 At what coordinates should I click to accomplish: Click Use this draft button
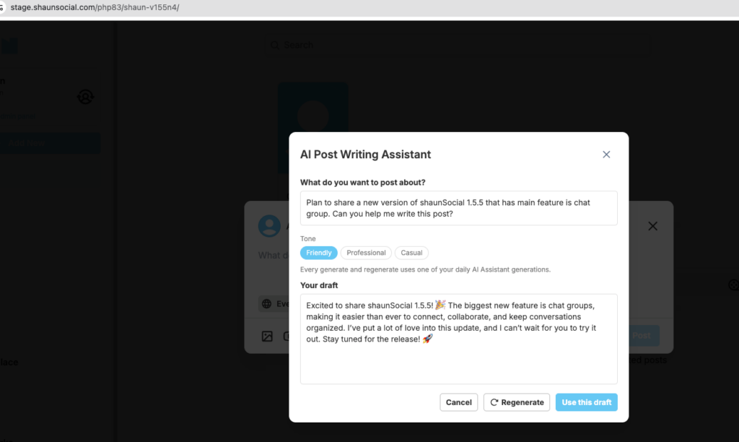pos(586,402)
